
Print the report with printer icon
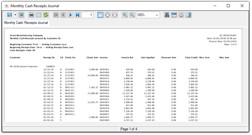tap(31, 15)
